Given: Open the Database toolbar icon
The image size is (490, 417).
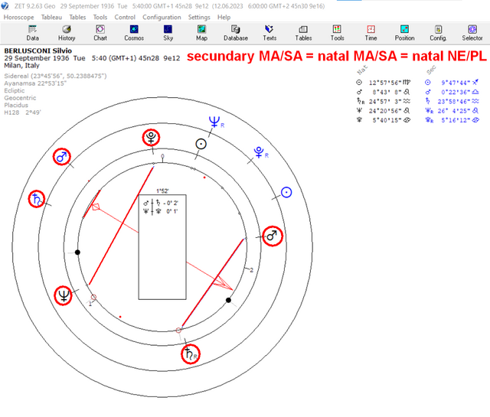Looking at the screenshot, I should pos(236,33).
